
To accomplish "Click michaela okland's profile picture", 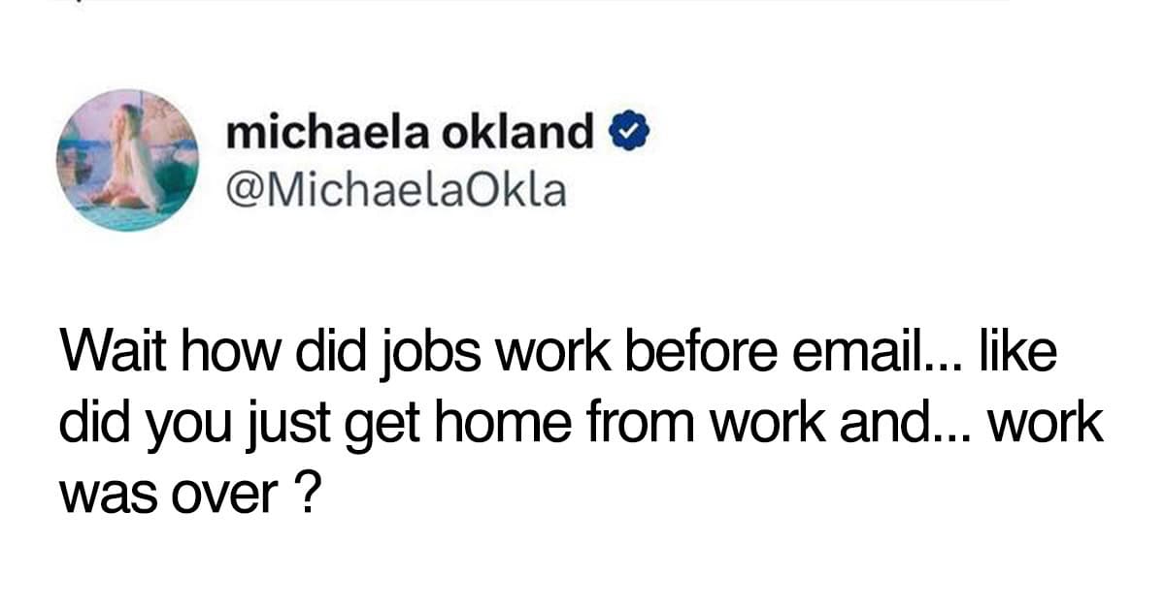I will [127, 160].
